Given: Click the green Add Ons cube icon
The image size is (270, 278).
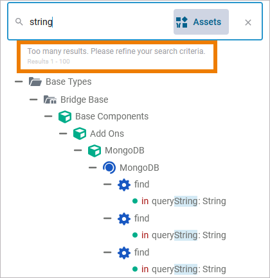Looking at the screenshot, I should [x=80, y=134].
